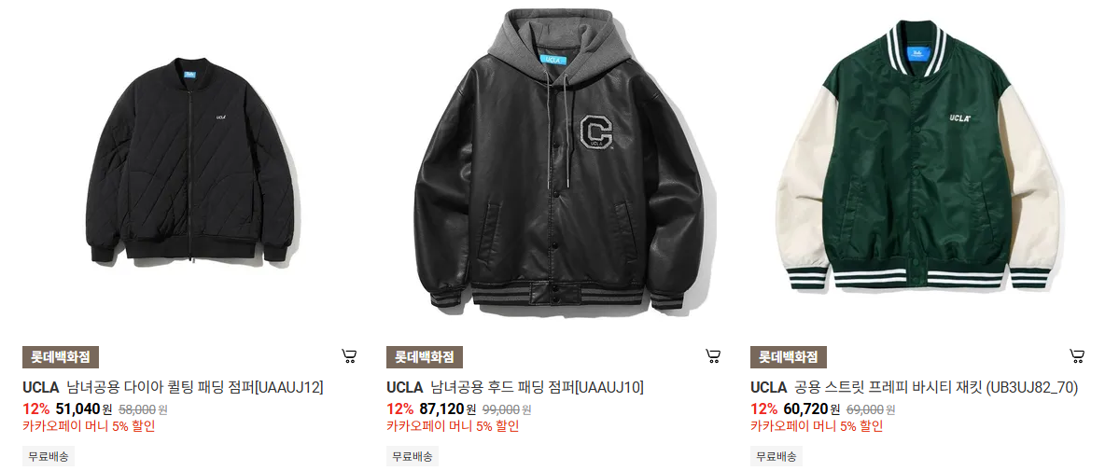Image resolution: width=1119 pixels, height=471 pixels.
Task: Click 카카오페이 머니 5% 할인 under varsity jacket
Action: [x=818, y=427]
